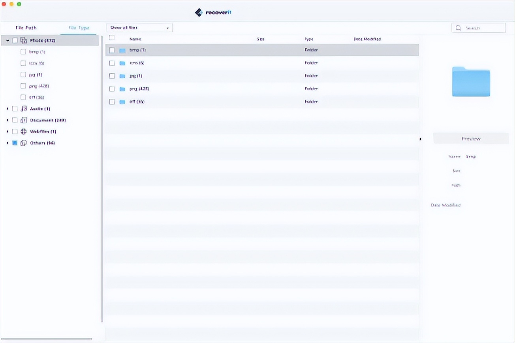
Task: Click the blue folder icon beside jpg (1)
Action: [123, 75]
